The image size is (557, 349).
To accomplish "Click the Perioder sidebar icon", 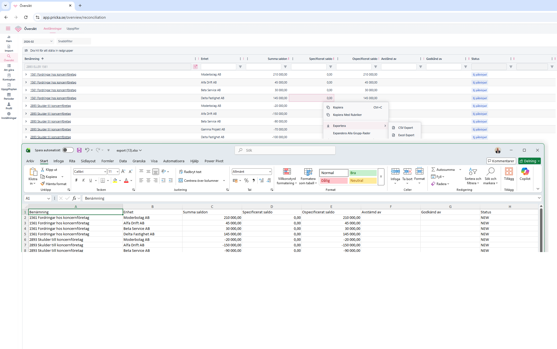I will 9,95.
